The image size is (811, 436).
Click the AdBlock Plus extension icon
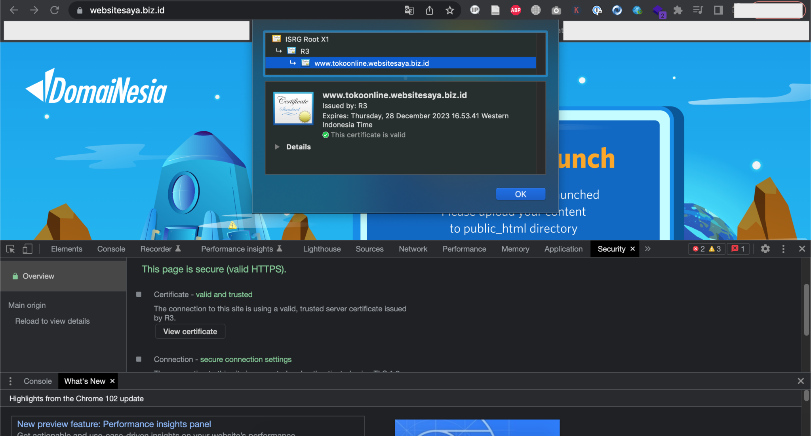coord(515,10)
